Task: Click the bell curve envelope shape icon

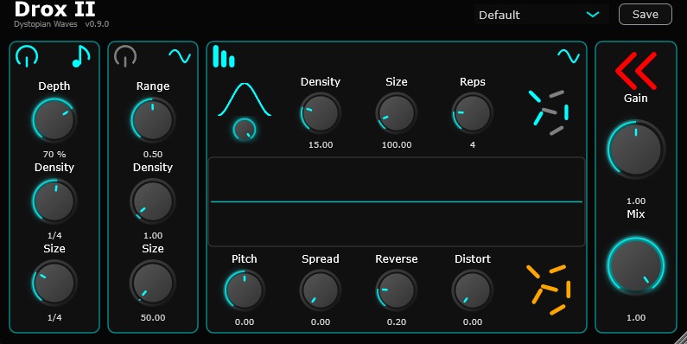Action: click(x=245, y=99)
